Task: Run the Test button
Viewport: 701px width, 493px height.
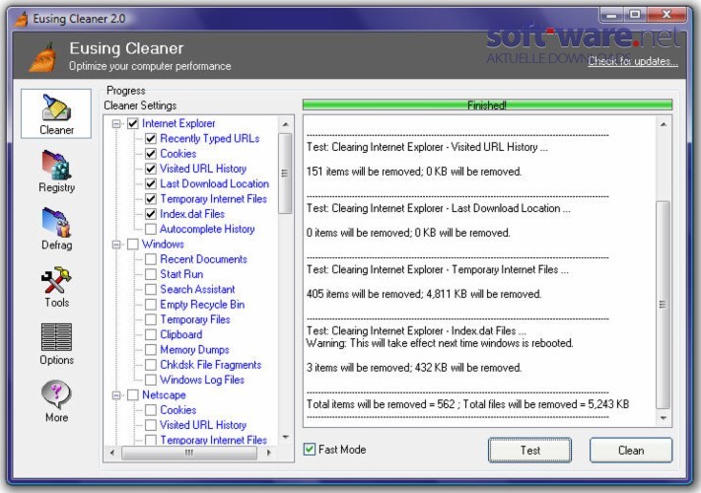Action: (x=529, y=450)
